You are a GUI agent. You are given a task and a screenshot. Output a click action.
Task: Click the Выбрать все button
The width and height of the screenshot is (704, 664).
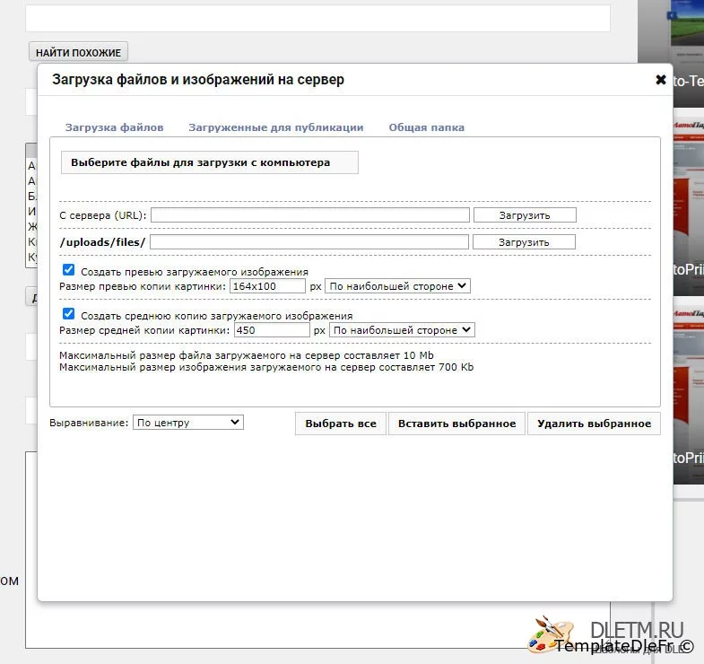click(x=341, y=424)
